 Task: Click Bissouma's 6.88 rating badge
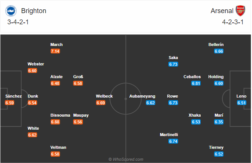tap(55, 122)
